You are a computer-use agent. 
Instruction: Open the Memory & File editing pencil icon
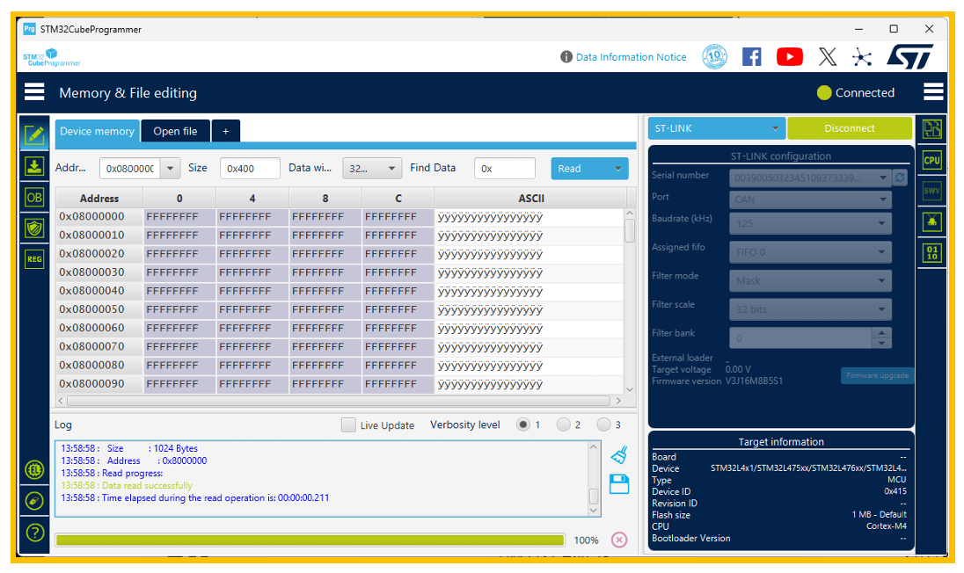coord(34,134)
